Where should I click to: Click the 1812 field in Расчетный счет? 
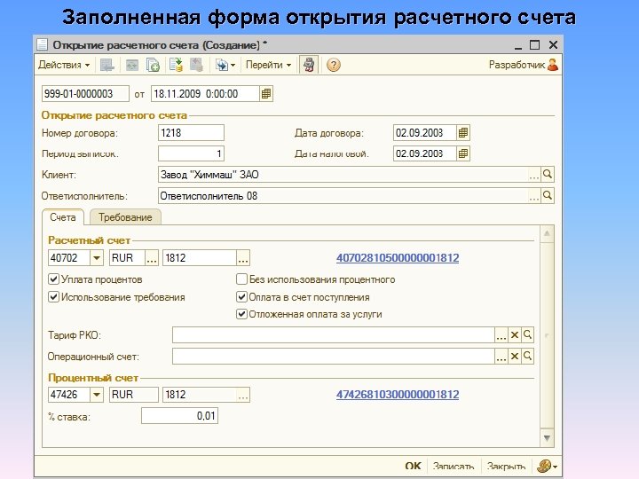click(x=200, y=258)
